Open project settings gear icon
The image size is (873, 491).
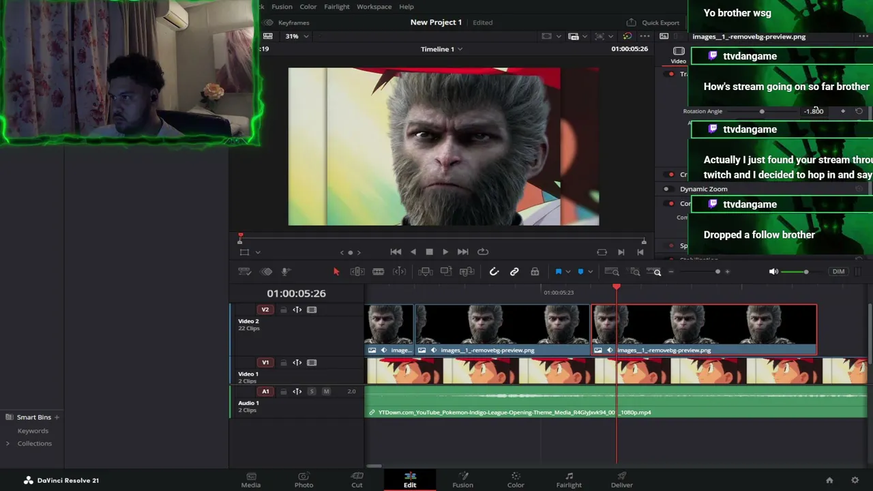[855, 480]
